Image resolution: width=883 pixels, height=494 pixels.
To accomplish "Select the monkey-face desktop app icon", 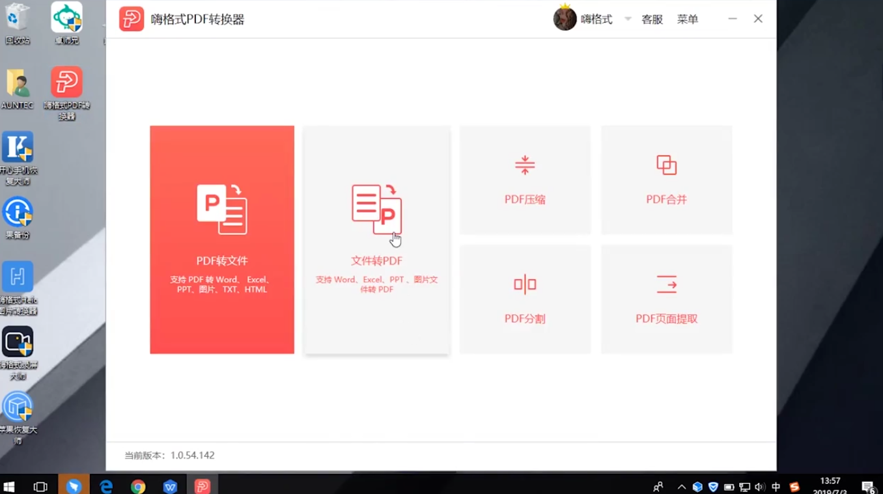I will [66, 22].
